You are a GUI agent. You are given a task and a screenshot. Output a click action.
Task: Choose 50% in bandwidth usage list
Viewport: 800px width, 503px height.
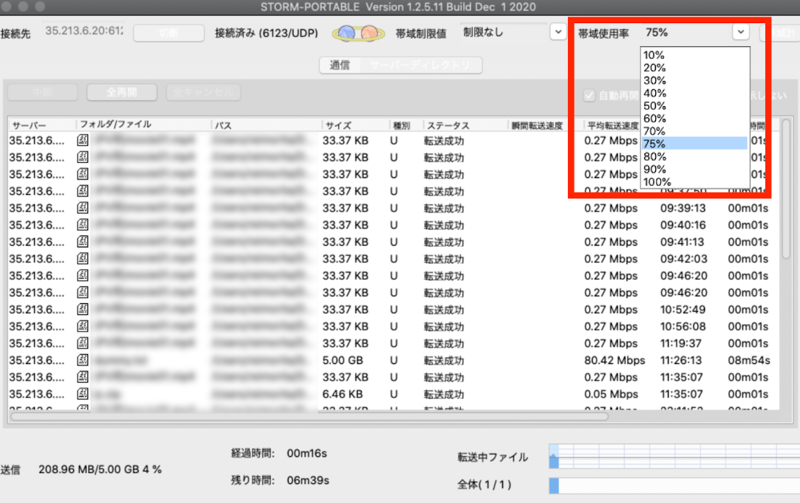(x=694, y=105)
